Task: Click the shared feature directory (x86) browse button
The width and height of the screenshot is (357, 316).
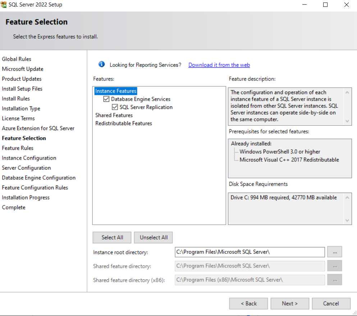Action: click(335, 280)
